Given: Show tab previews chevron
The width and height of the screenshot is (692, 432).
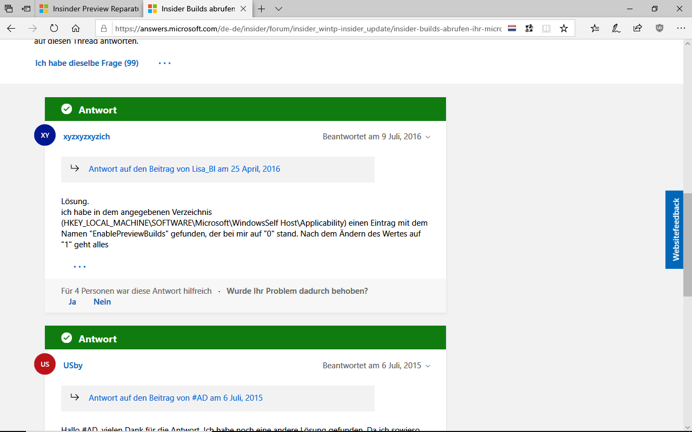Looking at the screenshot, I should tap(278, 9).
